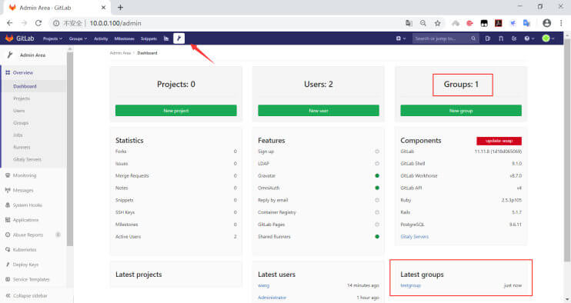Screen dimensions: 571x303
Task: Select Gitaly Servers in the sidebar
Action: coord(27,159)
